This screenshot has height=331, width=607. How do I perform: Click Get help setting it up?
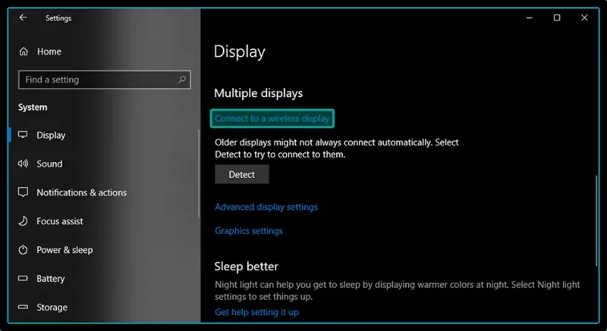(x=256, y=312)
